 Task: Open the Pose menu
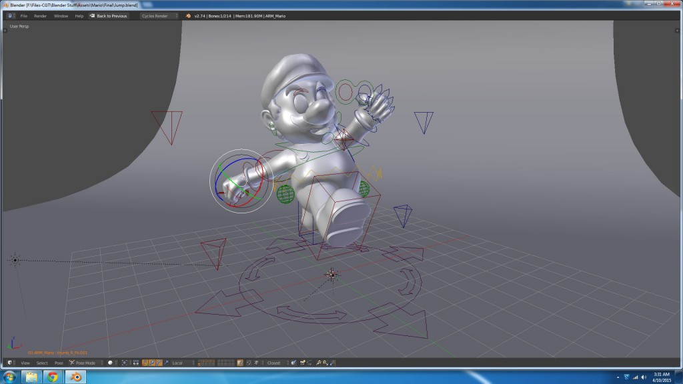[59, 363]
